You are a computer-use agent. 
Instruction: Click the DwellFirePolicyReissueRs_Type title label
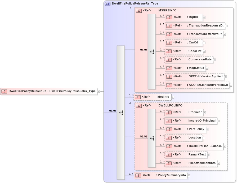132,4
